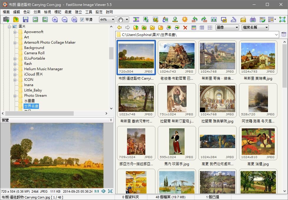The width and height of the screenshot is (288, 200).
Task: Switch the browser to thumbnail view
Action: click(194, 27)
